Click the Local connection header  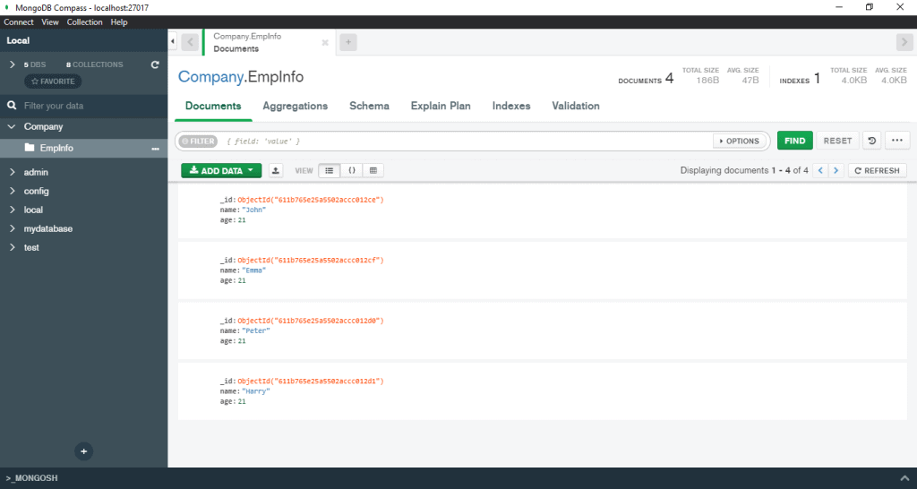83,40
